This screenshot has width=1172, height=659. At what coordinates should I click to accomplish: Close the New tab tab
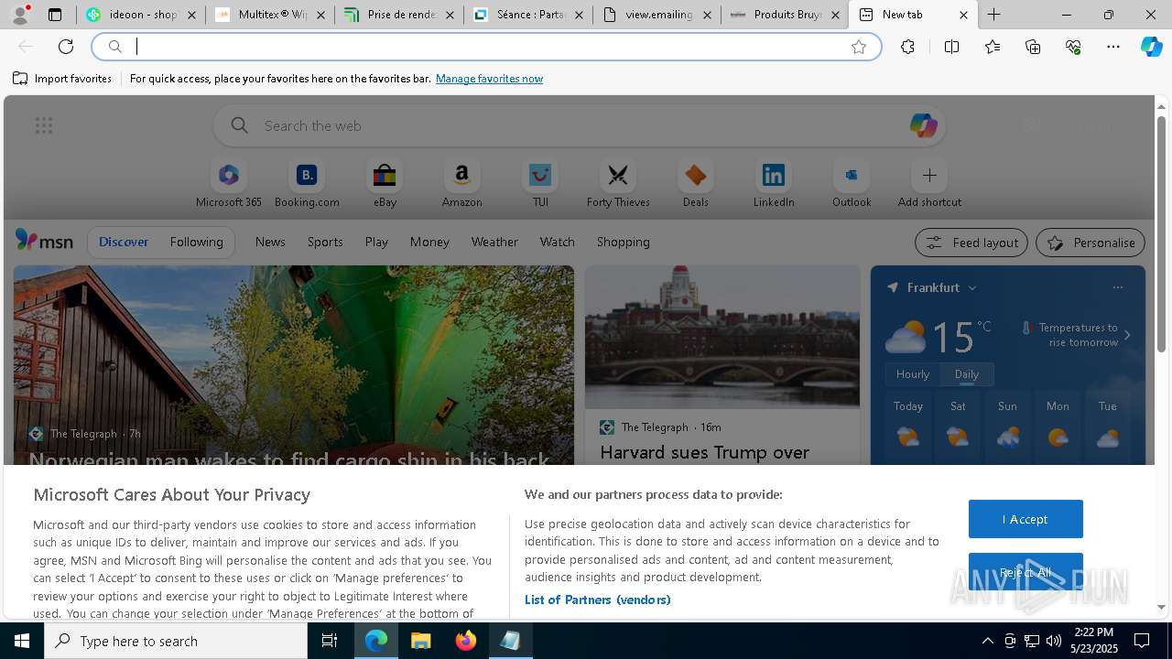coord(963,15)
